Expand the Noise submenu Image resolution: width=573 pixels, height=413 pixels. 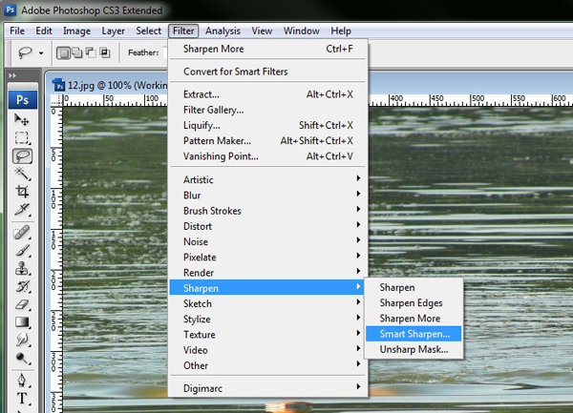pyautogui.click(x=267, y=242)
